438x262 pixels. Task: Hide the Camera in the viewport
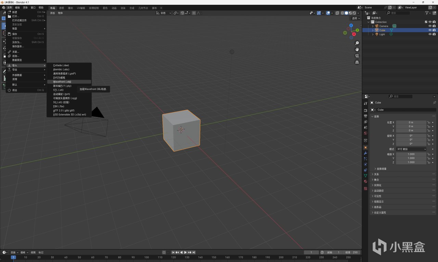[x=430, y=26]
